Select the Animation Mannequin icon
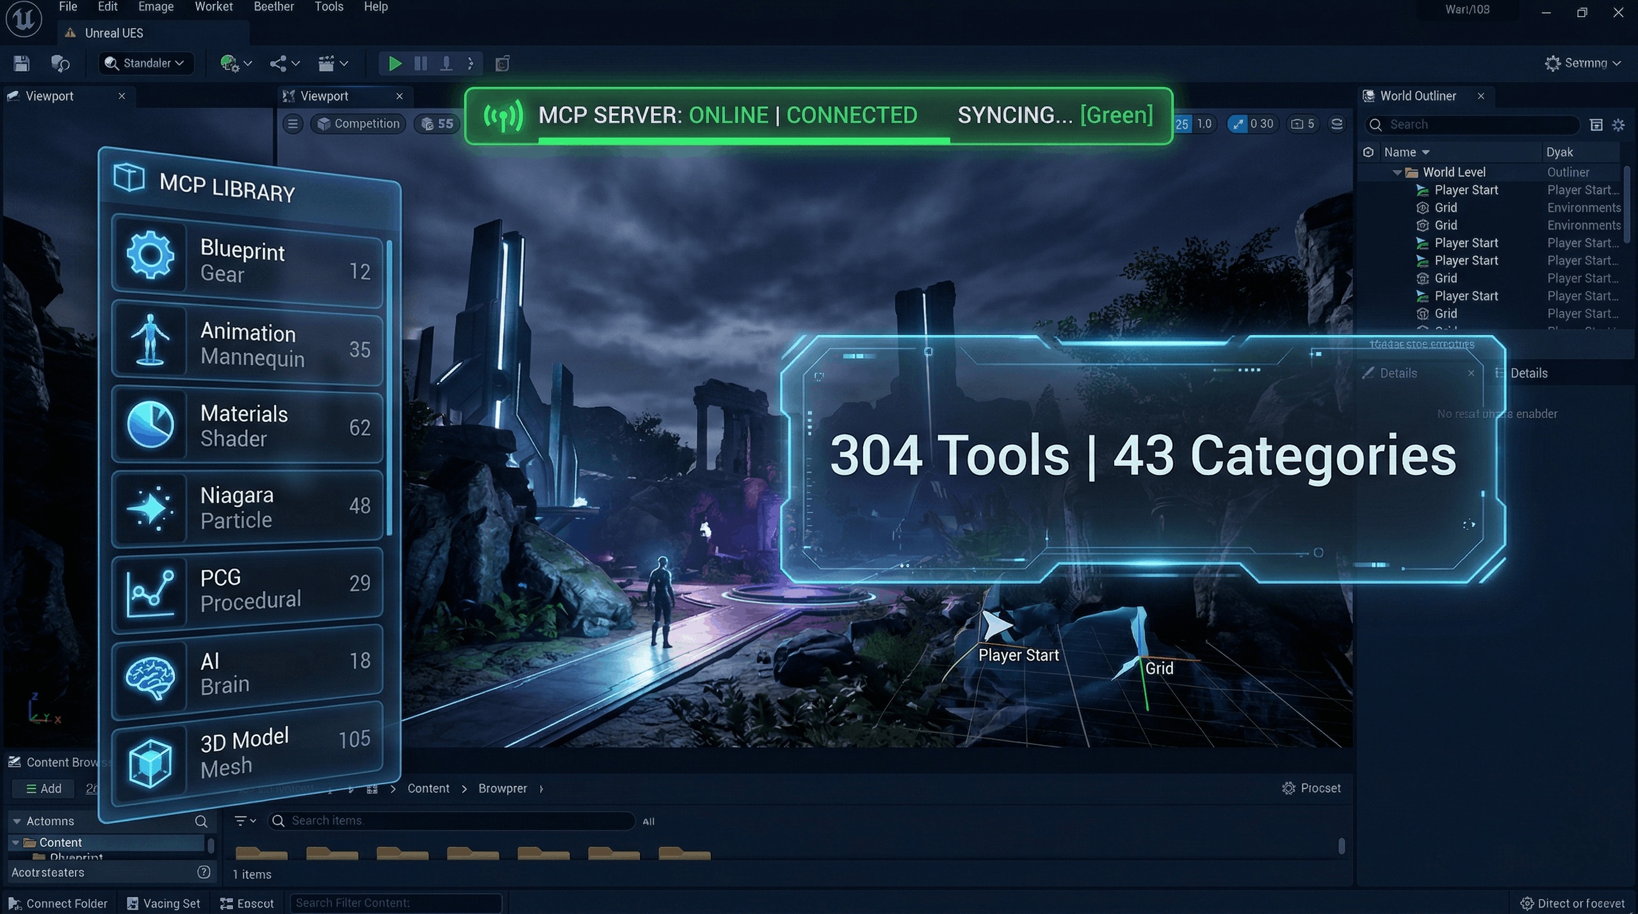1638x914 pixels. 150,339
